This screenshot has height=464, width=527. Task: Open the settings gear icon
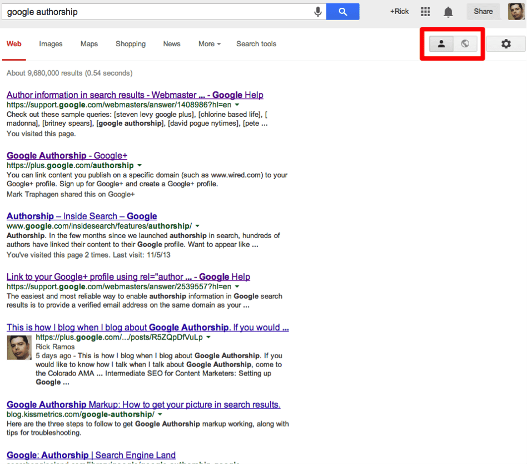506,44
